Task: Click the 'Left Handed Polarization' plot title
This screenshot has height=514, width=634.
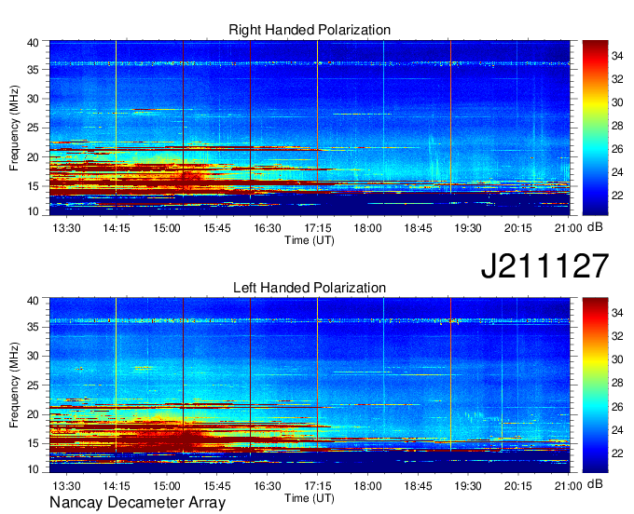Action: (310, 288)
